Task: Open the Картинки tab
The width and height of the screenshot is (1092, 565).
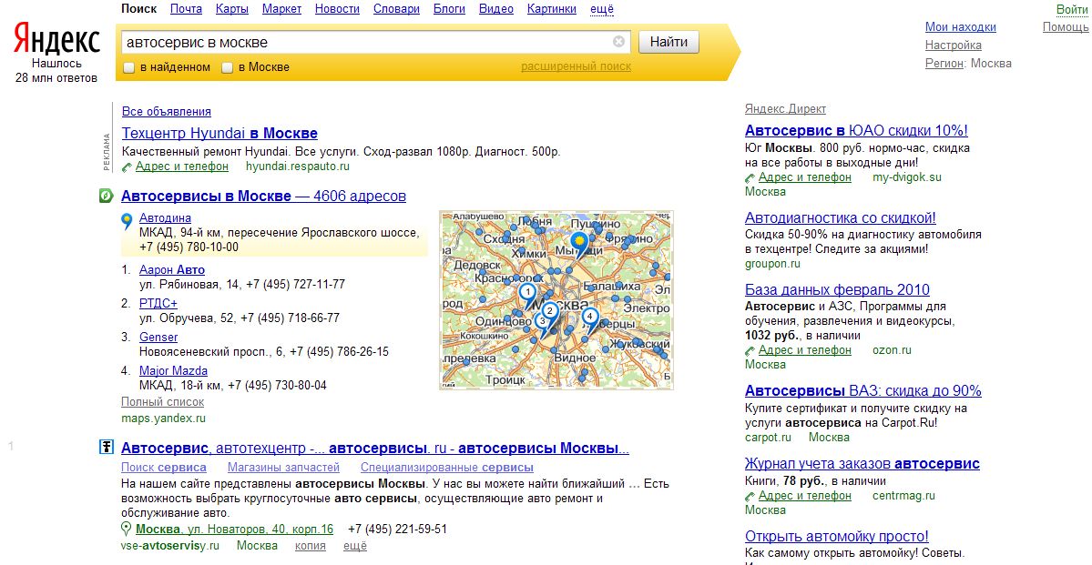Action: (552, 9)
